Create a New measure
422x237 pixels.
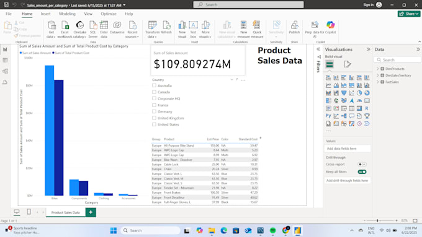click(243, 29)
